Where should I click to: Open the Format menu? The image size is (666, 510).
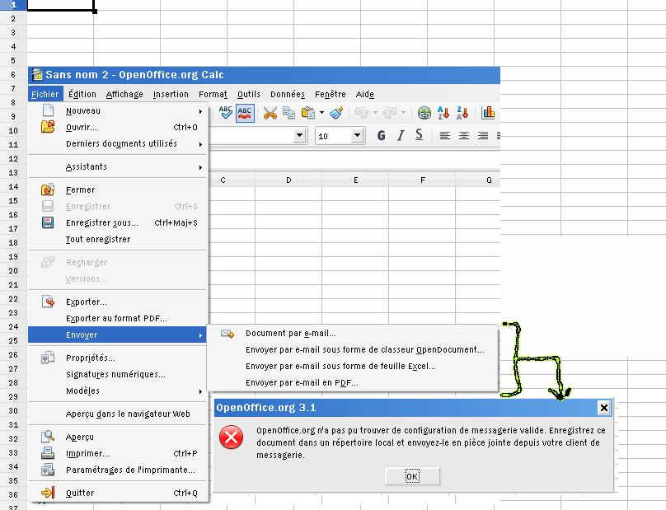pyautogui.click(x=213, y=94)
